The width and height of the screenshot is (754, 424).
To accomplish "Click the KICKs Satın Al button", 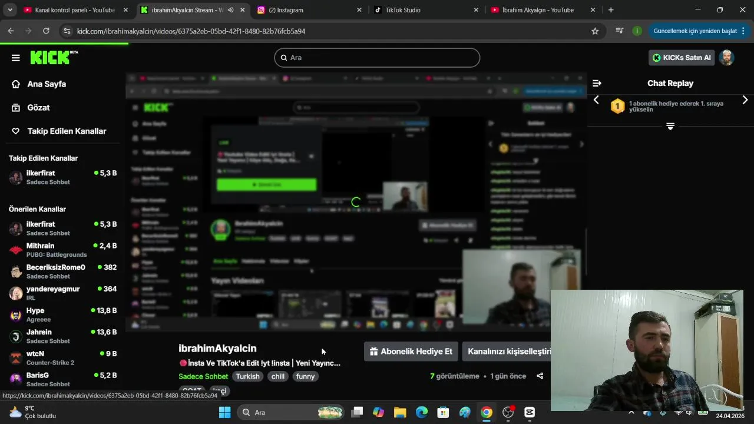I will click(681, 58).
